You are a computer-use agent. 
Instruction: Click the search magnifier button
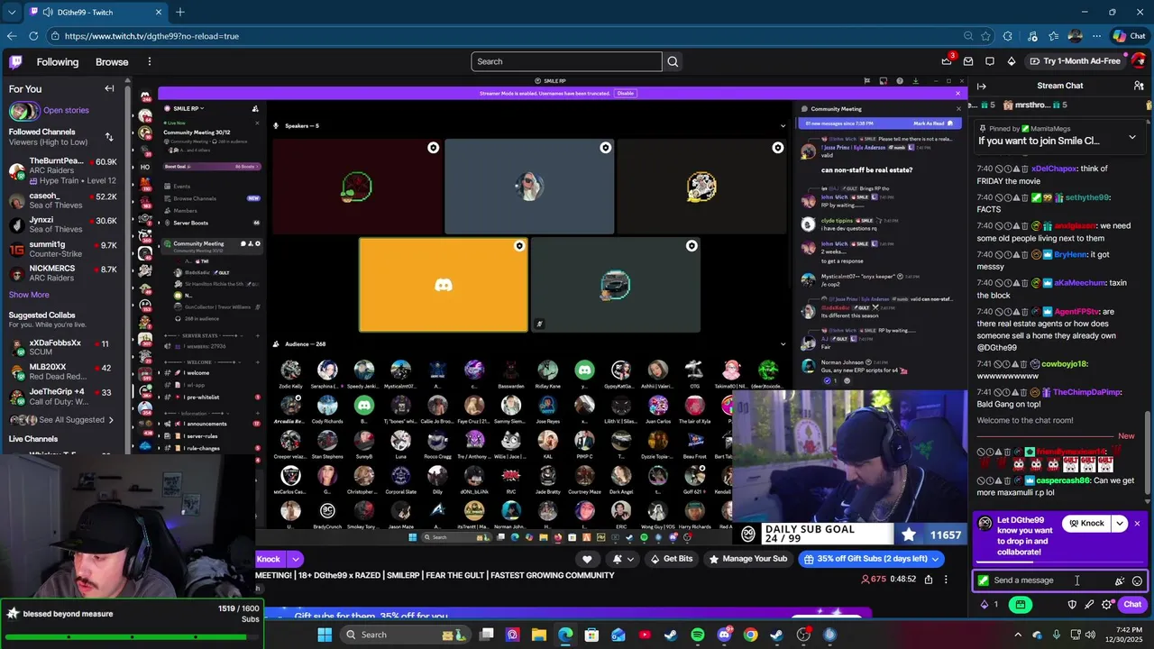coord(673,61)
